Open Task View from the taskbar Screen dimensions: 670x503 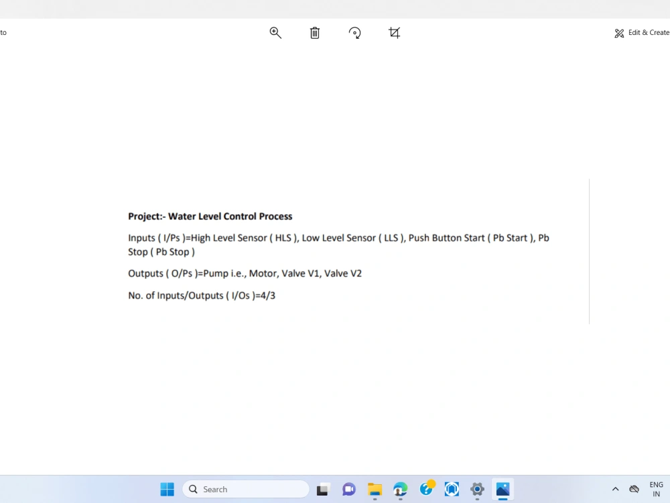(x=322, y=489)
